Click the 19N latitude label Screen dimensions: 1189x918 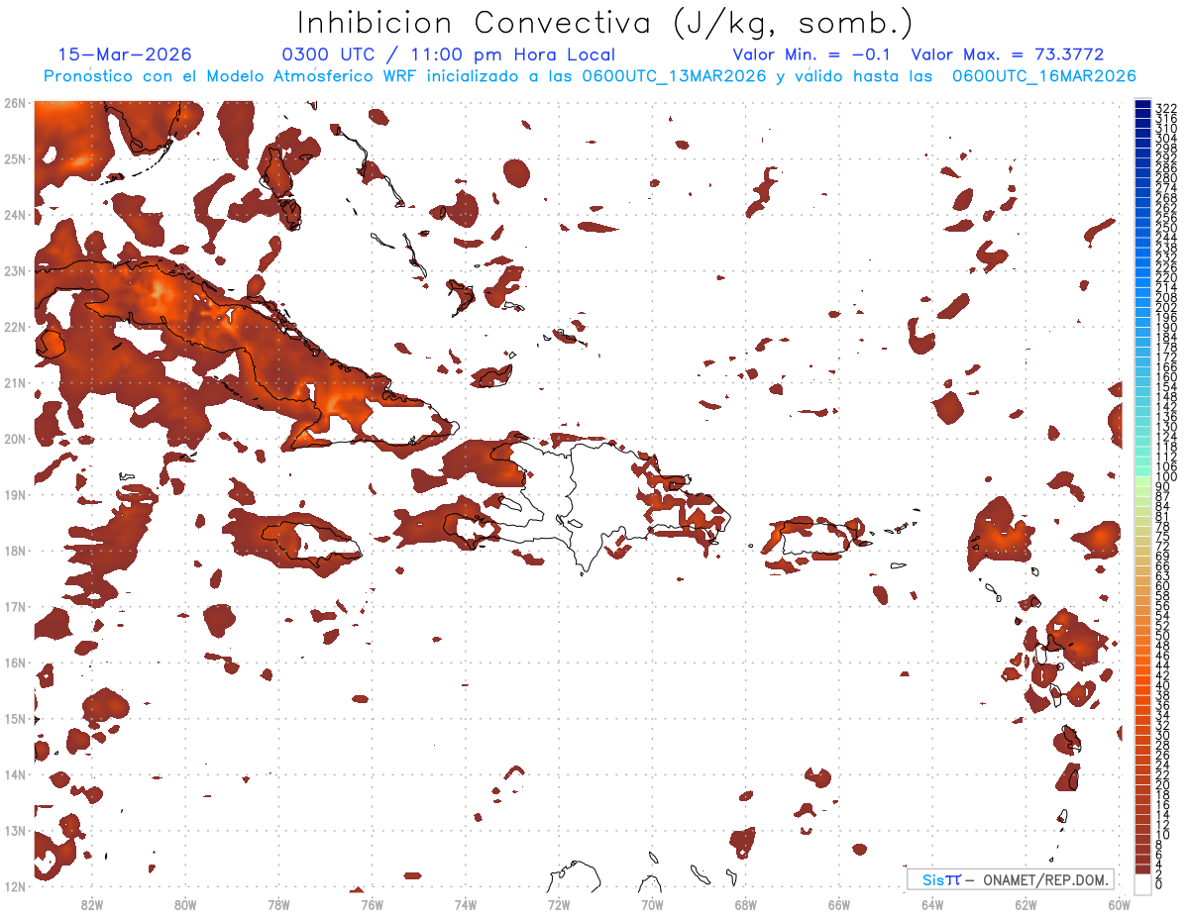point(14,494)
